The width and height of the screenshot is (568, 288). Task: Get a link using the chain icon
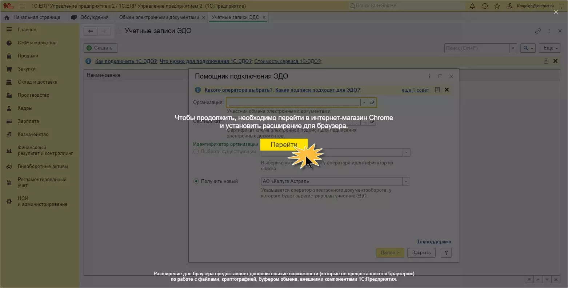[x=538, y=31]
